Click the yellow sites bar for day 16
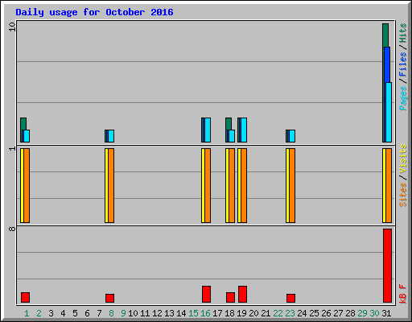 point(203,185)
